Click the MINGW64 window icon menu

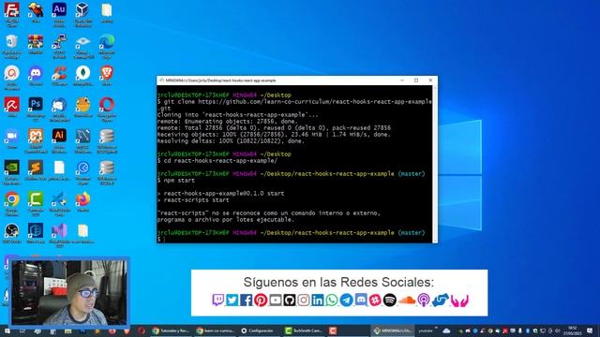tap(161, 81)
